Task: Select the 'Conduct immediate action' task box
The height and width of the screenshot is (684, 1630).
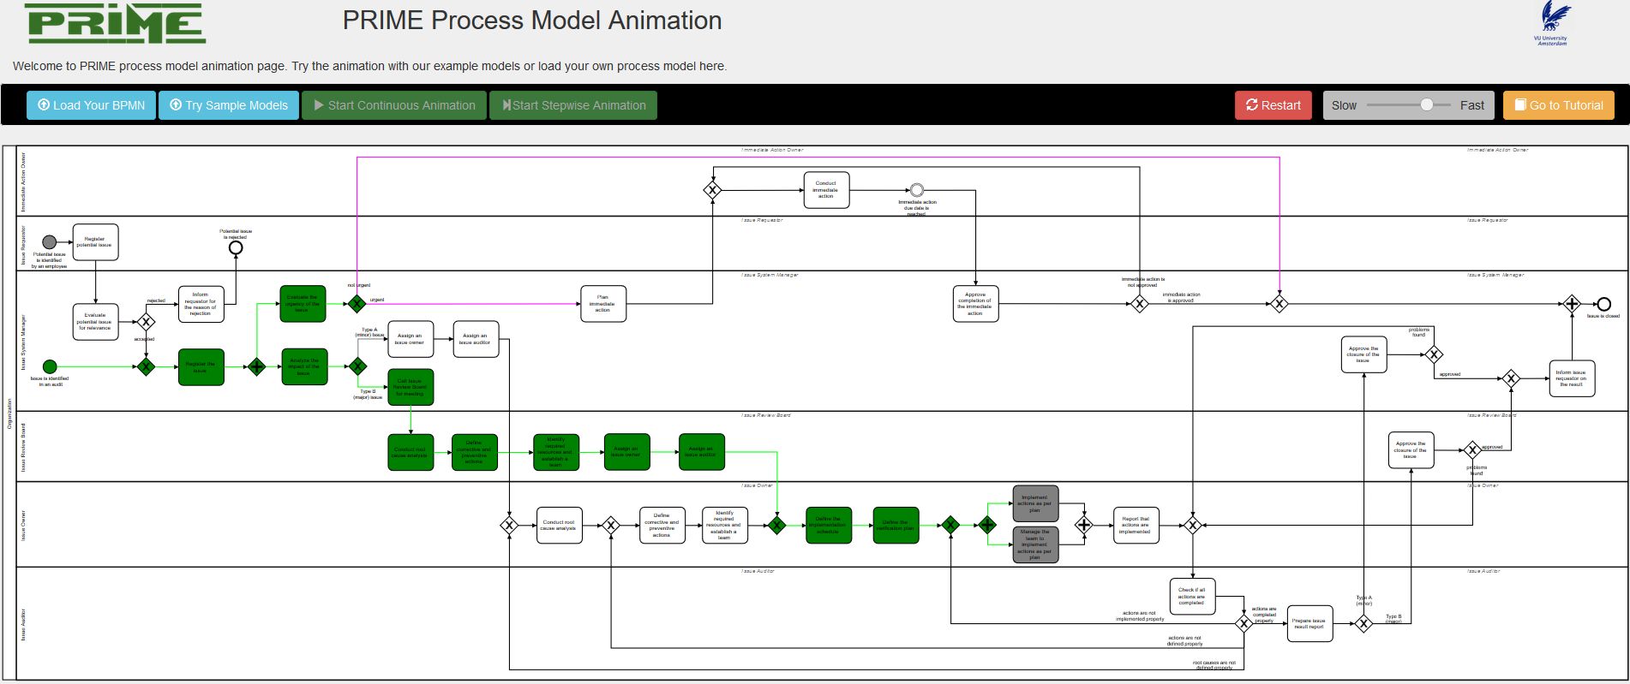Action: coord(826,190)
